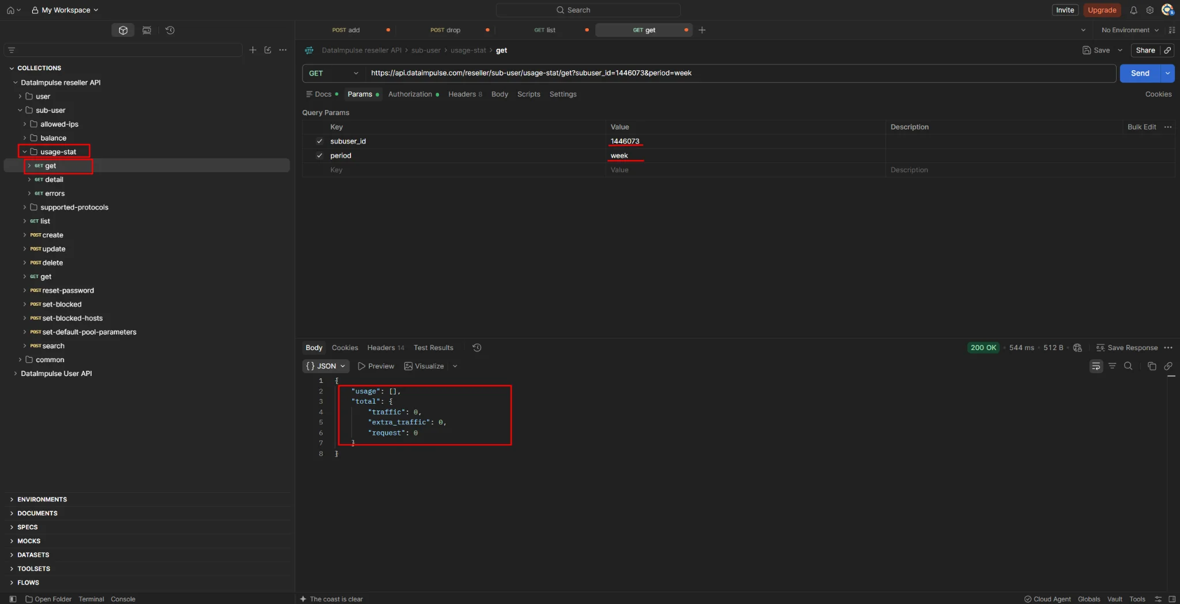Open the Collections view icon in sidebar
Image resolution: width=1180 pixels, height=604 pixels.
pyautogui.click(x=123, y=30)
